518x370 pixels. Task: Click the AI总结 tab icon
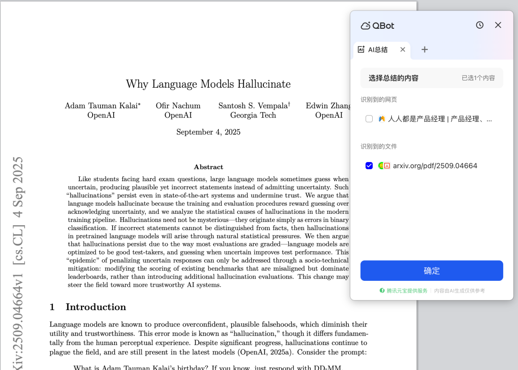(x=362, y=49)
